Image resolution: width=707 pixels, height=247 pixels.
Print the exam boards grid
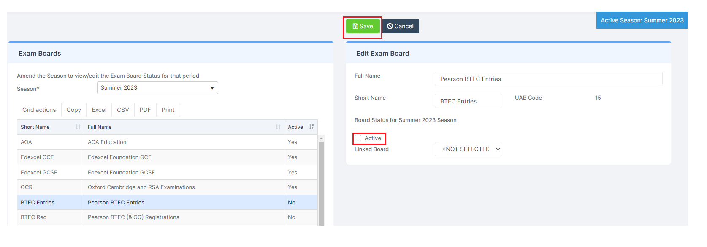tap(168, 110)
